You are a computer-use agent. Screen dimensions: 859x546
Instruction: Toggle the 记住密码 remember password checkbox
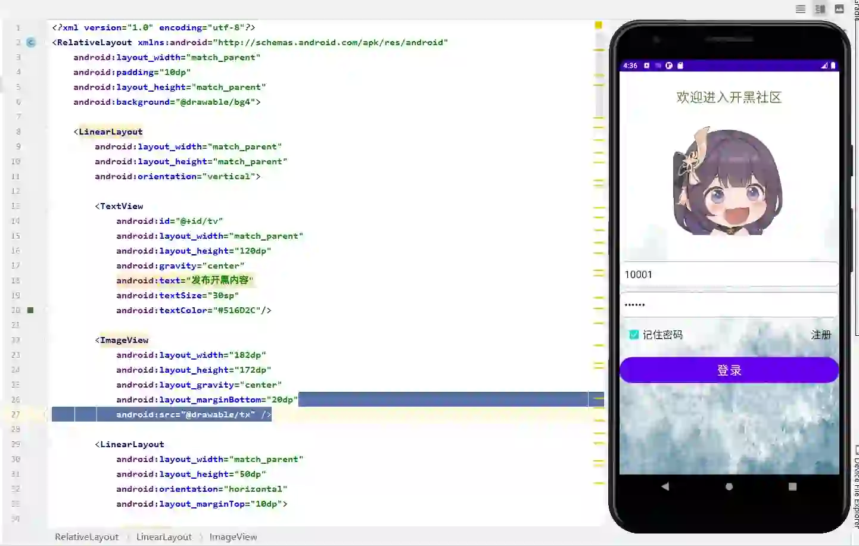coord(633,335)
